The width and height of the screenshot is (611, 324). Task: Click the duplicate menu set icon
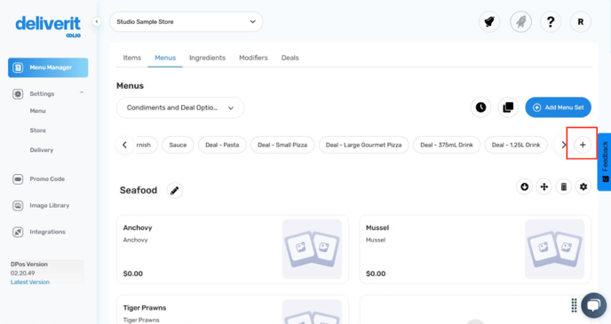tap(508, 107)
